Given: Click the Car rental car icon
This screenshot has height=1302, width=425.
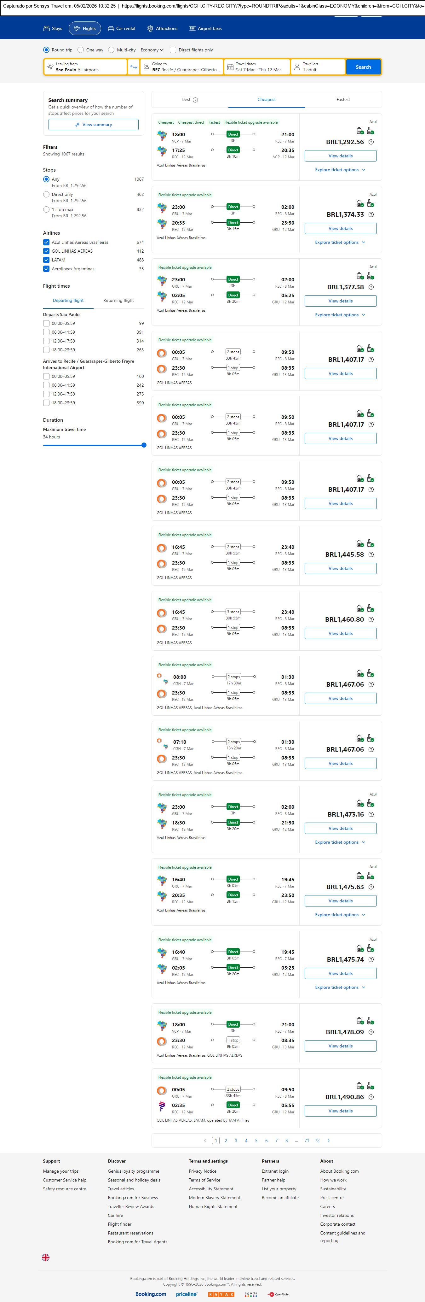Looking at the screenshot, I should tap(111, 29).
